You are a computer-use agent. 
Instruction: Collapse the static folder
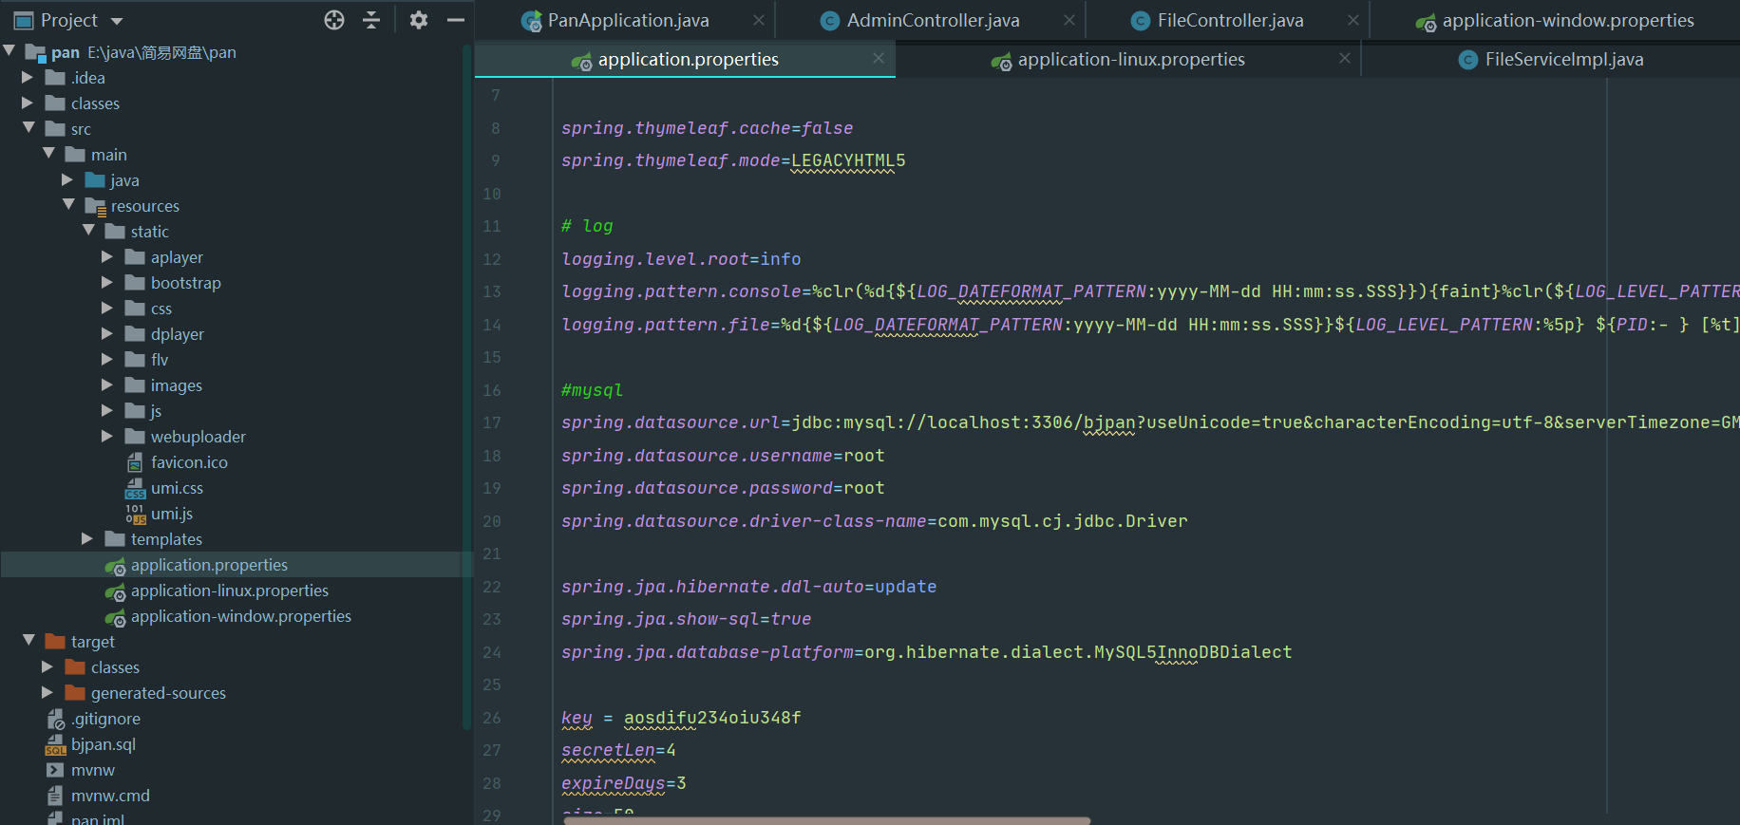88,231
